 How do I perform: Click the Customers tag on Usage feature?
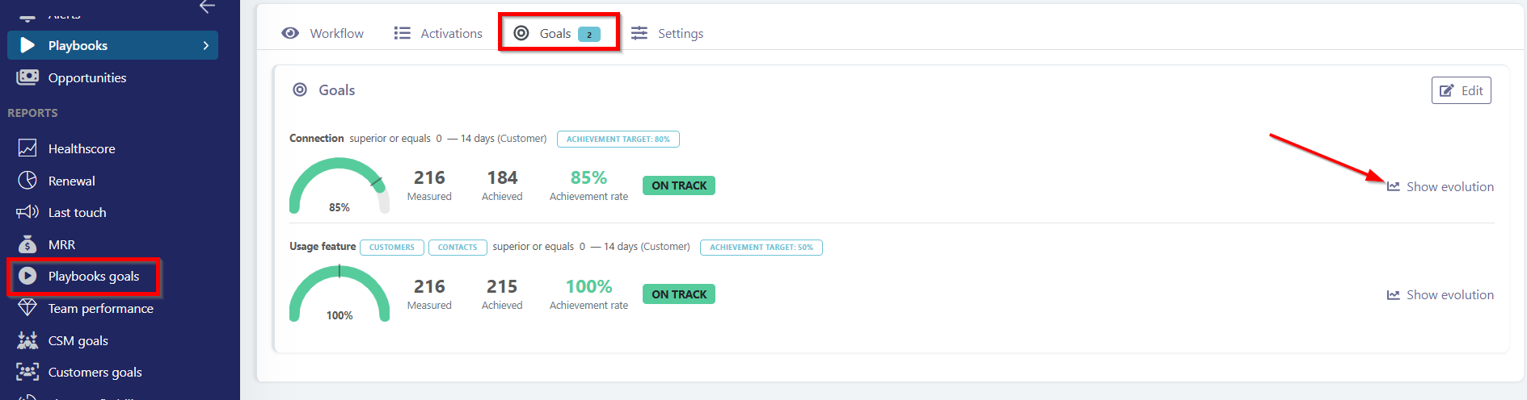(392, 248)
